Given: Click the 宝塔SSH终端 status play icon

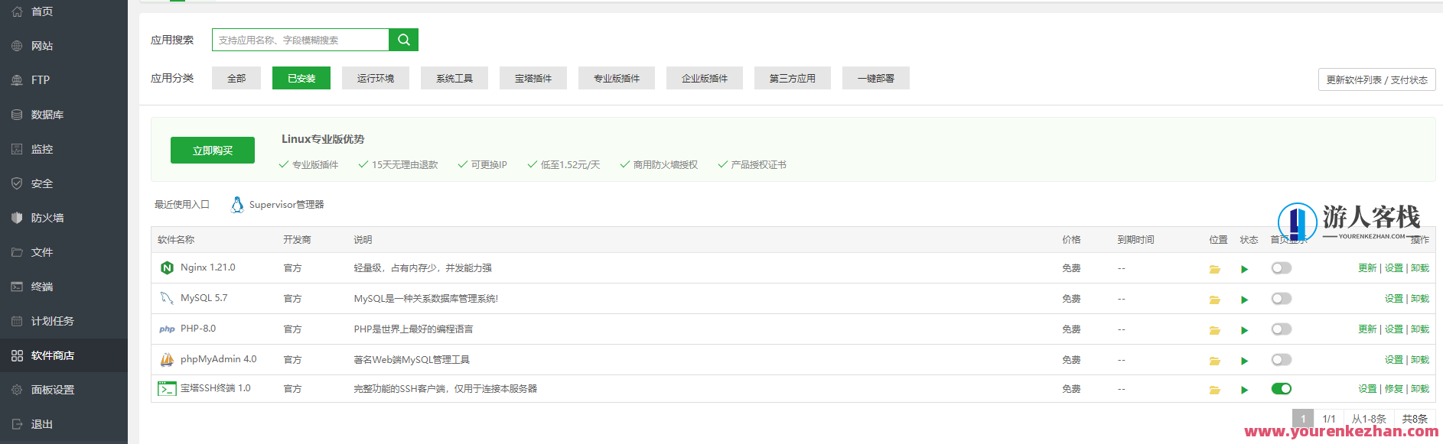Looking at the screenshot, I should [x=1245, y=390].
